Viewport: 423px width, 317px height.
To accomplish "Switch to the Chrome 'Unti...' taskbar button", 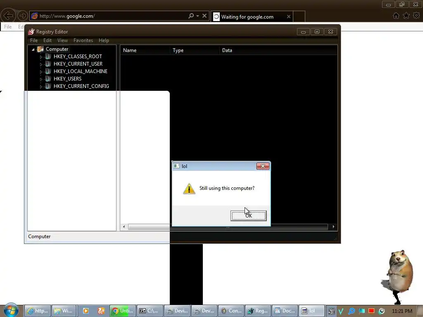I will click(x=123, y=311).
